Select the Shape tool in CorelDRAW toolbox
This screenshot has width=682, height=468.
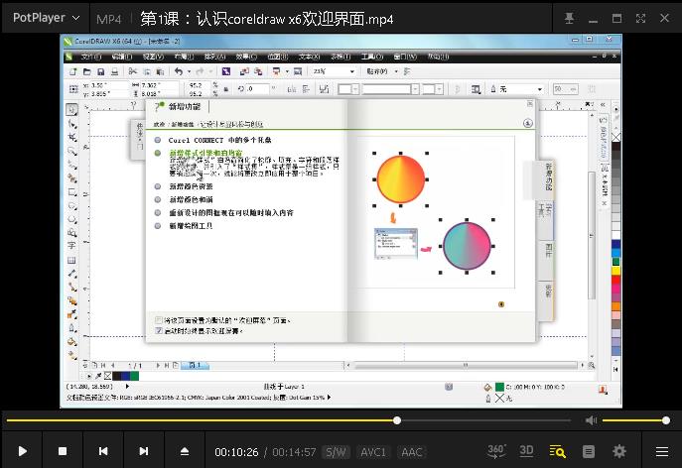(x=72, y=124)
